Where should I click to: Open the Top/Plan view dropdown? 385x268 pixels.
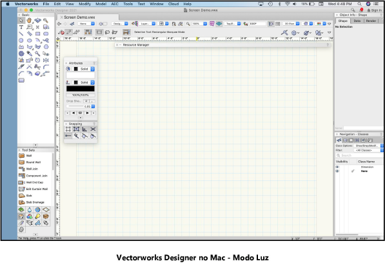[232, 24]
